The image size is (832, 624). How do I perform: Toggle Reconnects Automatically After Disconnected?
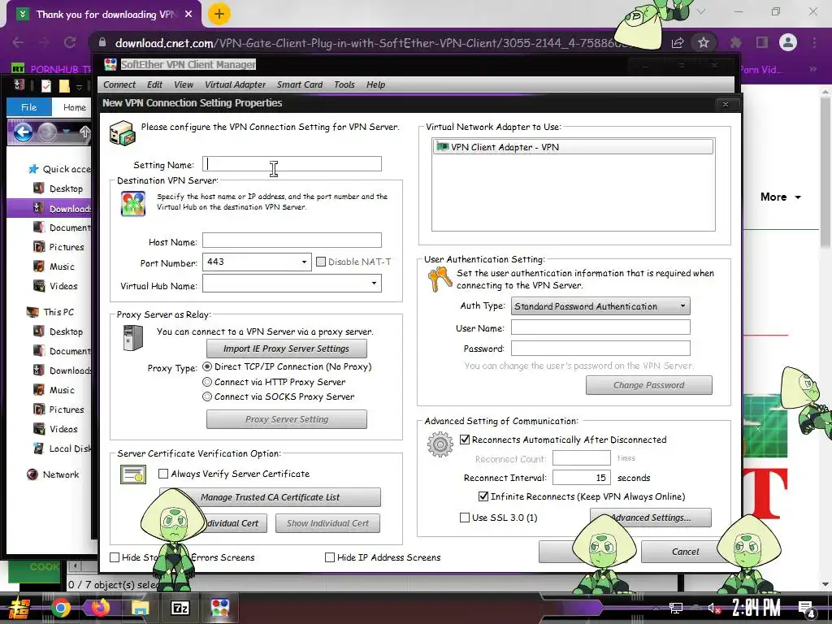coord(465,440)
